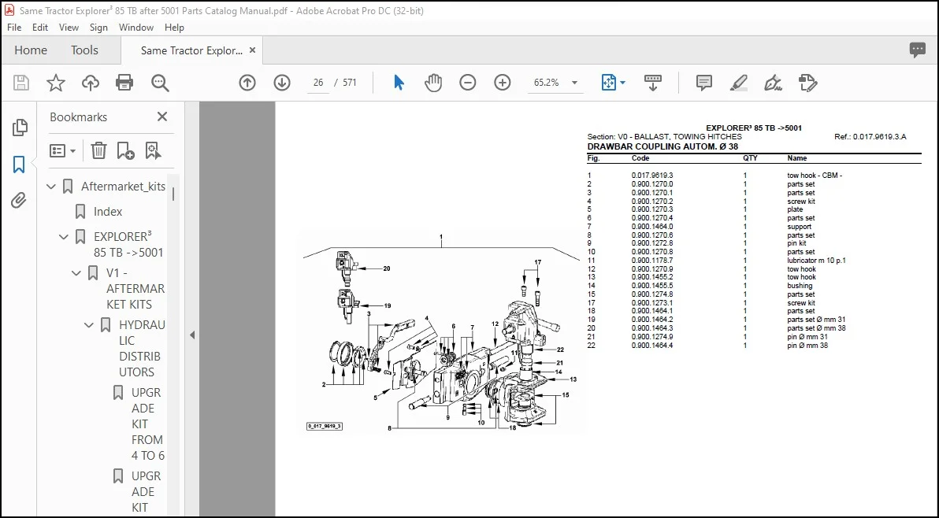This screenshot has height=518, width=939.
Task: Collapse the HYDRAULIC DISTRIBUTORS bookmark
Action: (89, 325)
